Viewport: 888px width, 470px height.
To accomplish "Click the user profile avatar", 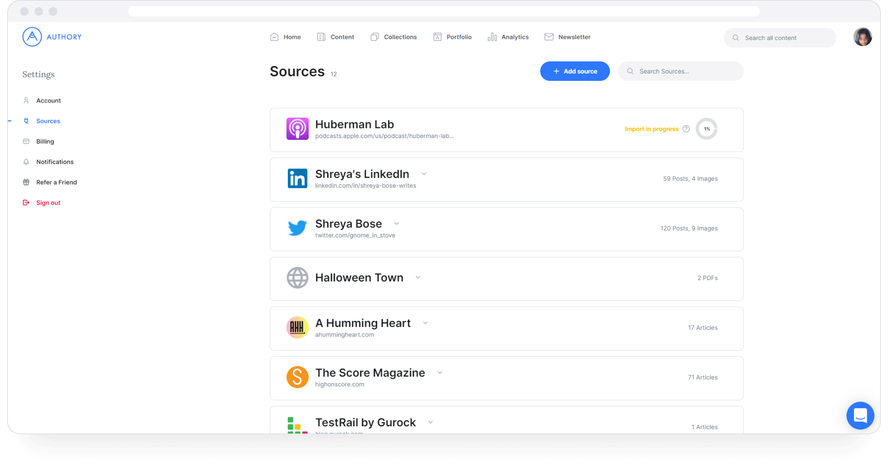I will tap(862, 37).
